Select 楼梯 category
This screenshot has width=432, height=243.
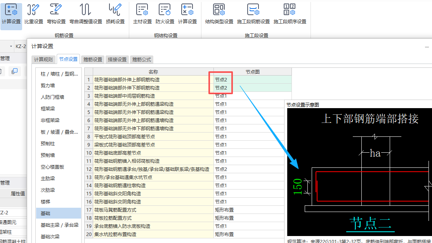coord(59,202)
